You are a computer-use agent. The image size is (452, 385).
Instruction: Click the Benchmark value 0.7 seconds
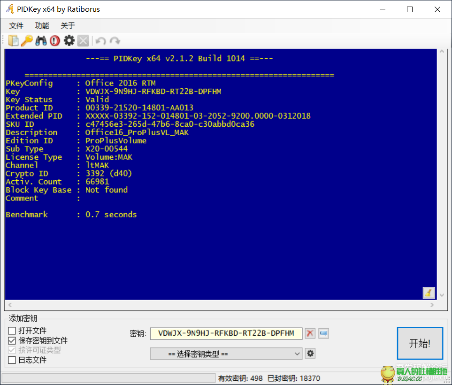point(111,215)
